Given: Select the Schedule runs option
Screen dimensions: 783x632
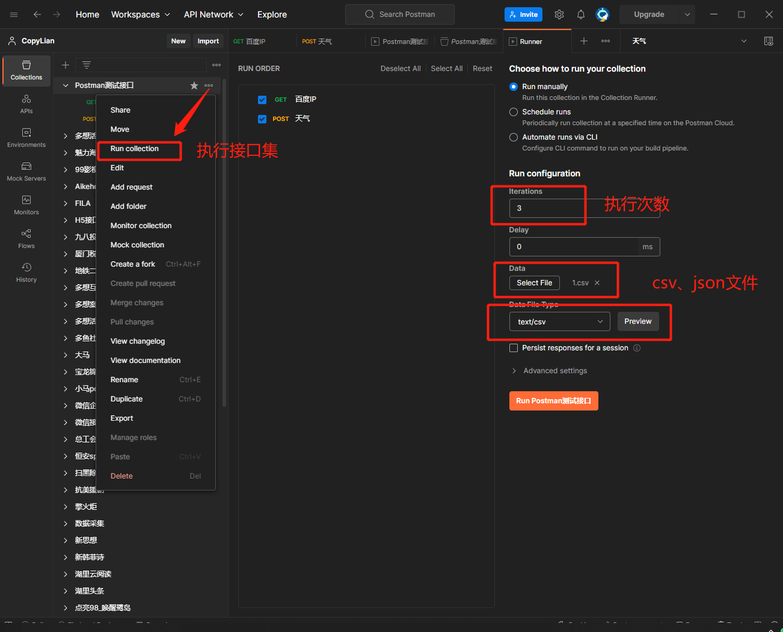Looking at the screenshot, I should (x=514, y=112).
